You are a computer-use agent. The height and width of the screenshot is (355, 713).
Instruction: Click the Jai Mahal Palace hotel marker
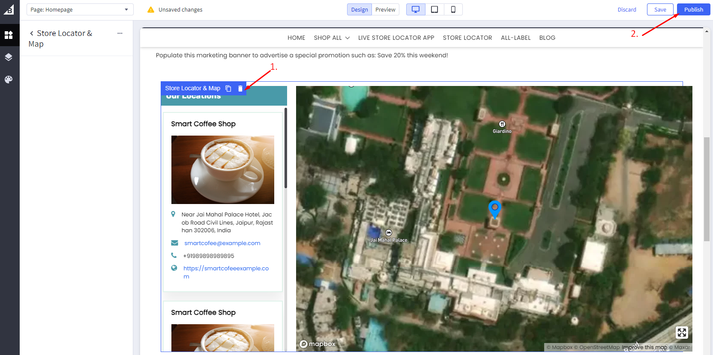[389, 233]
